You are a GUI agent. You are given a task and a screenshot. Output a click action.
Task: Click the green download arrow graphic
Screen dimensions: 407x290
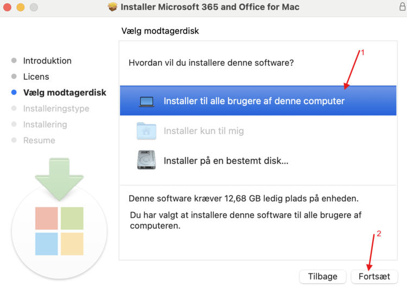tap(59, 176)
